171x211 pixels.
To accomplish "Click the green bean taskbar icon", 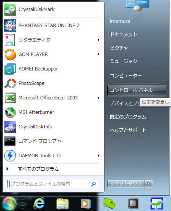I will [109, 203].
